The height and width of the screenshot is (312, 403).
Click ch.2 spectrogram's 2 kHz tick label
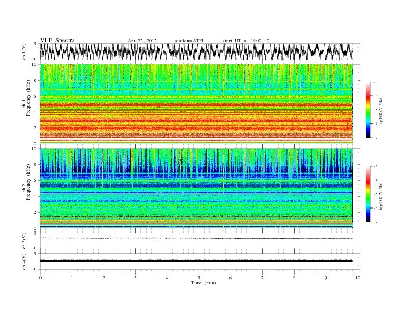pyautogui.click(x=36, y=213)
